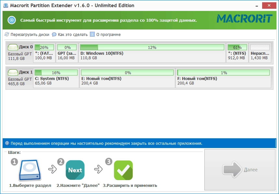
Task: Click the info icon in blue notice bar
Action: [x=7, y=143]
